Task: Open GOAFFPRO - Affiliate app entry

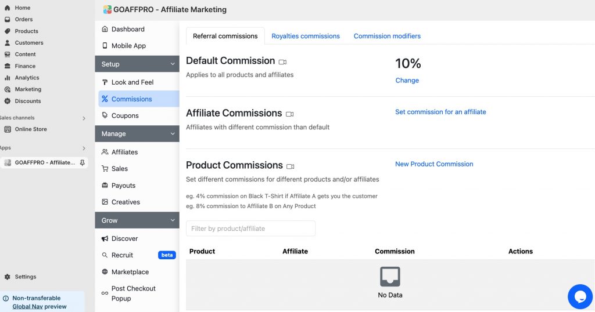Action: [44, 162]
